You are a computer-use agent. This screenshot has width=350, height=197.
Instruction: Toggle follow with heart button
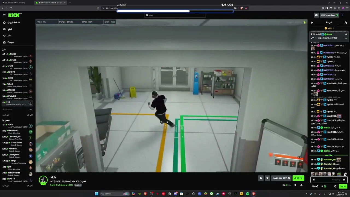tap(267, 178)
